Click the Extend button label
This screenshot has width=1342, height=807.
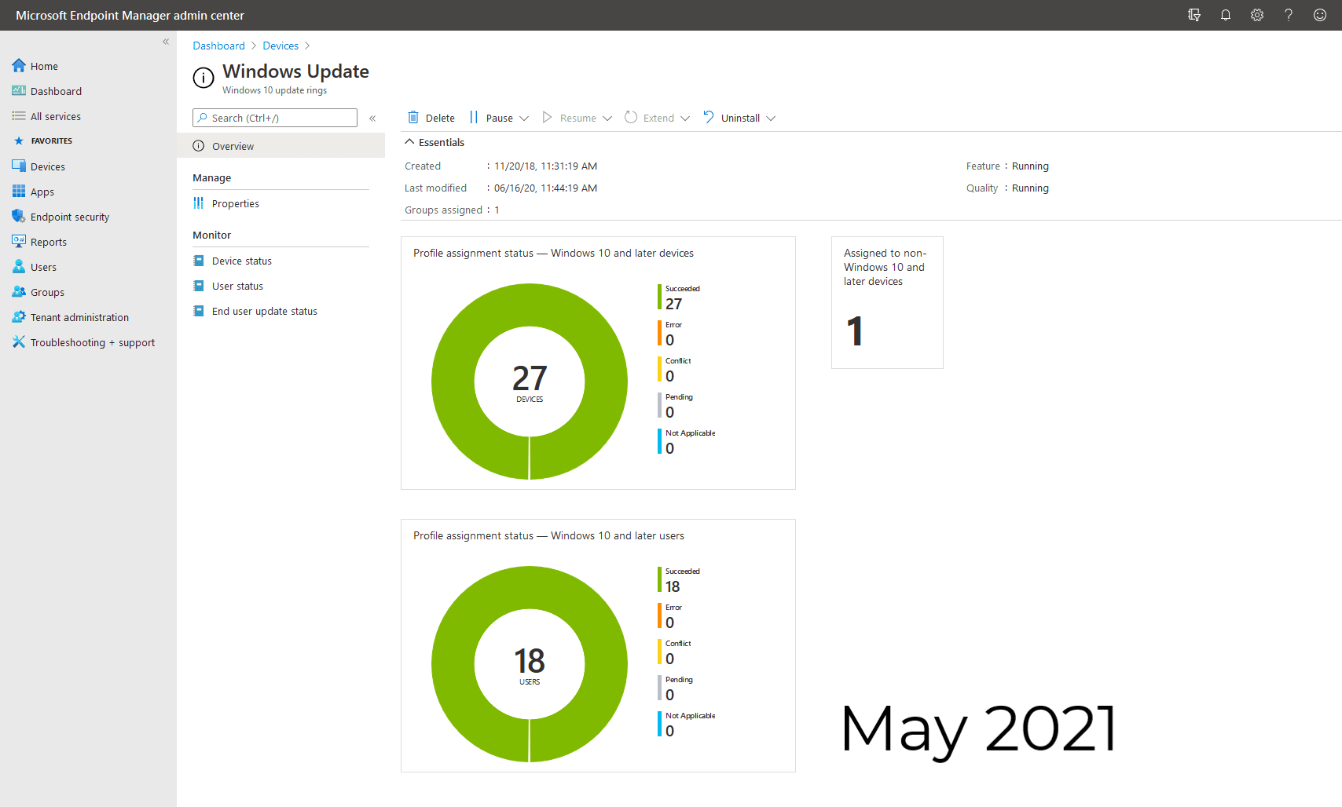(658, 119)
